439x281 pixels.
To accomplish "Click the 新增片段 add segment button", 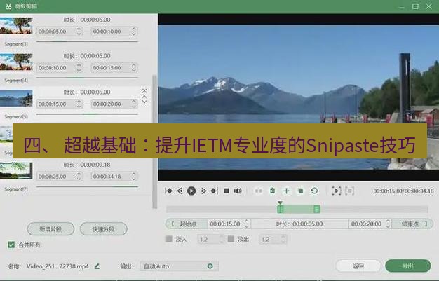I will 50,229.
